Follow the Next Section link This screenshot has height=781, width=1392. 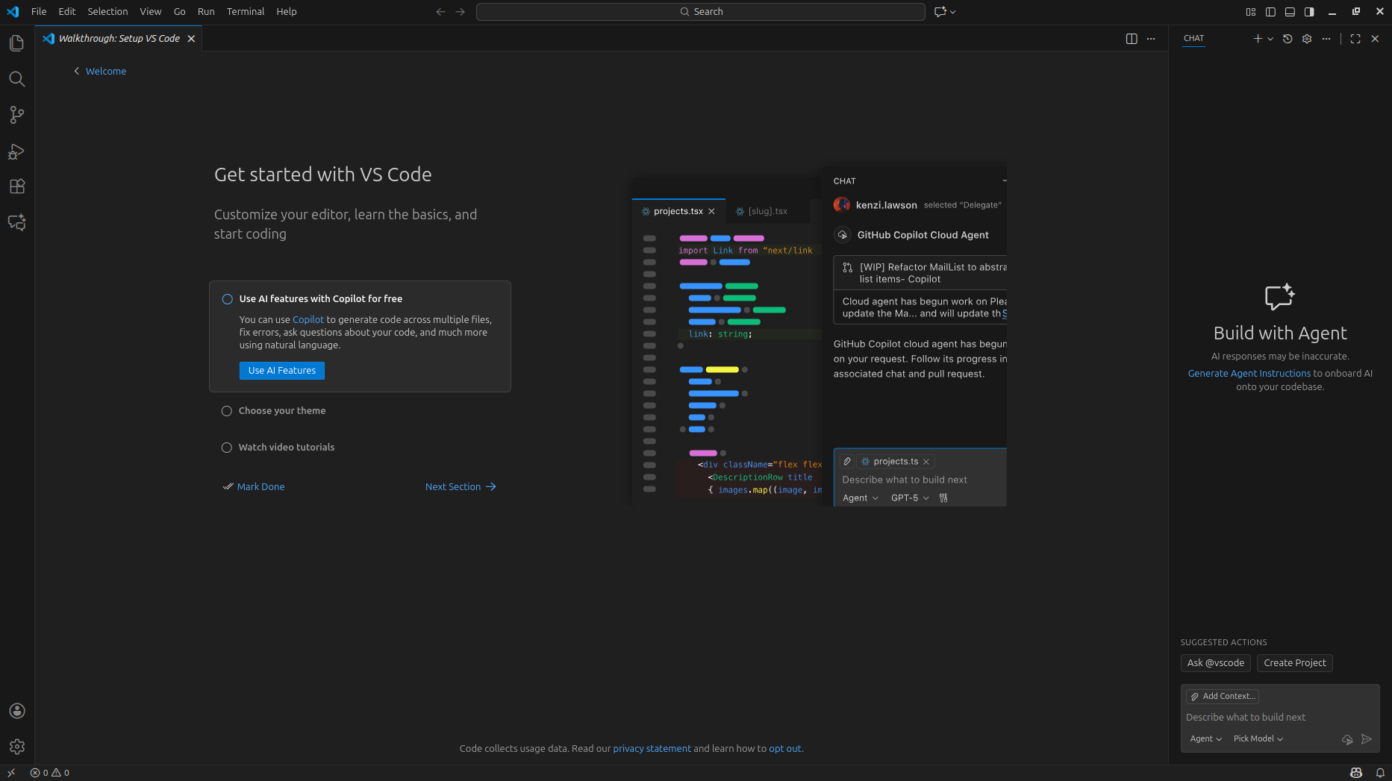460,486
